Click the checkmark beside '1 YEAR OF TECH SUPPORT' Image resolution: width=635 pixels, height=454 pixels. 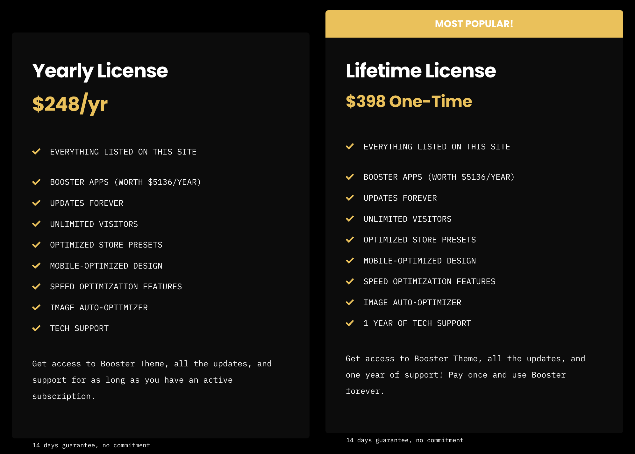click(x=350, y=323)
